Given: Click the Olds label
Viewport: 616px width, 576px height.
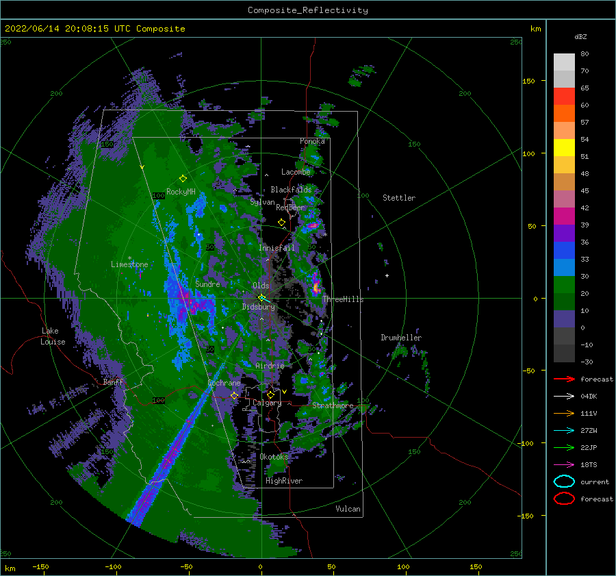Looking at the screenshot, I should click(x=261, y=286).
